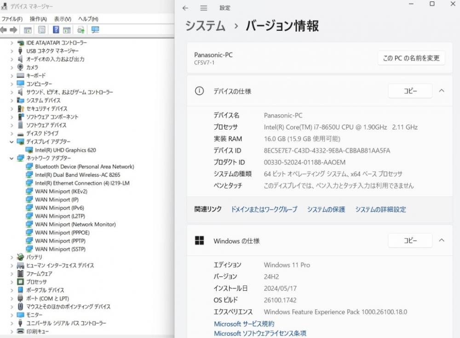This screenshot has width=460, height=338.
Task: Click the OS build value 26100.1742
Action: [280, 300]
